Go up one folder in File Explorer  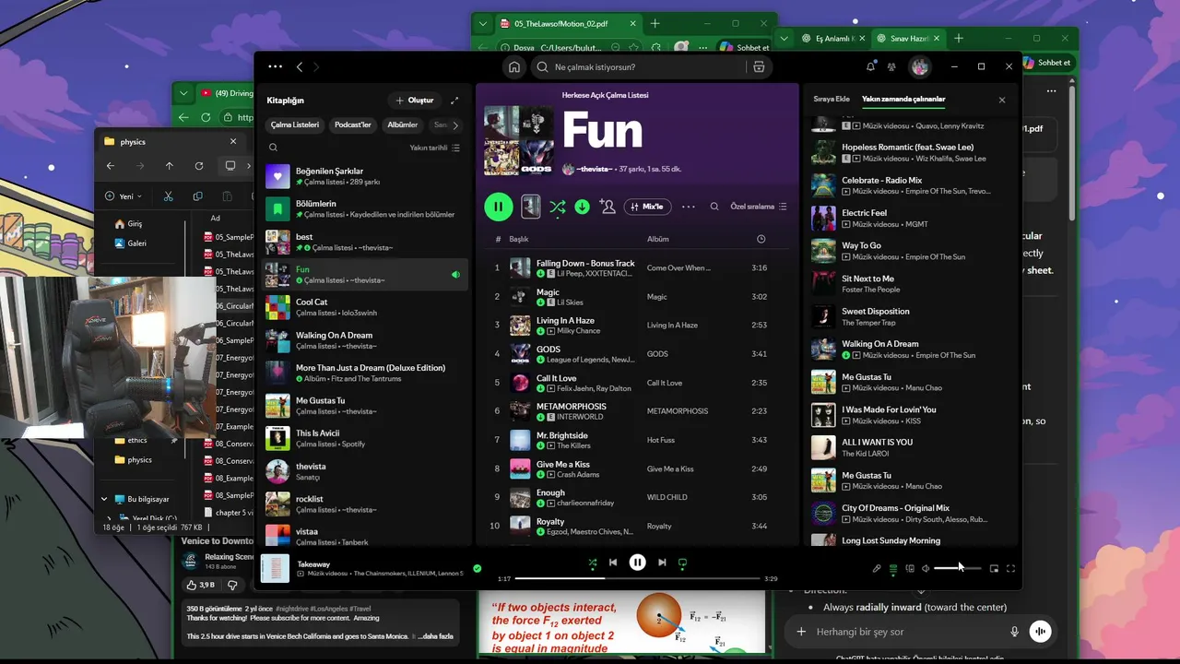coord(169,166)
